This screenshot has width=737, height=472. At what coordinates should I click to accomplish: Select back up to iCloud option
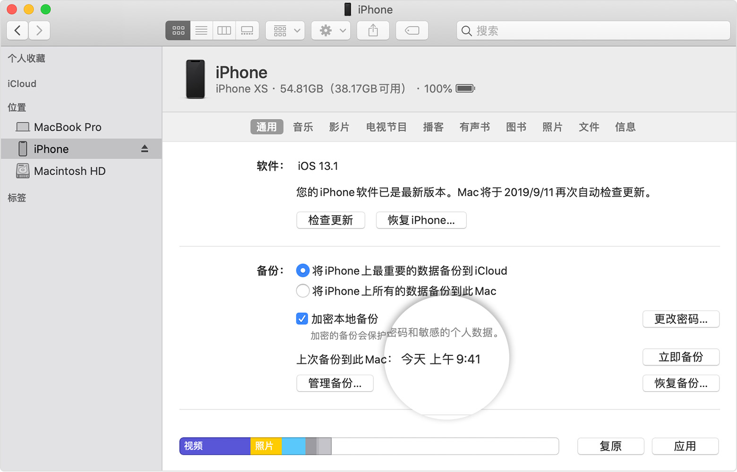303,270
